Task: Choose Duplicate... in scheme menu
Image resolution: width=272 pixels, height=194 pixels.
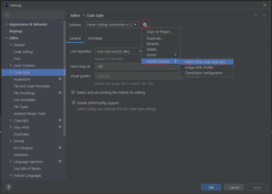Action: pos(161,38)
